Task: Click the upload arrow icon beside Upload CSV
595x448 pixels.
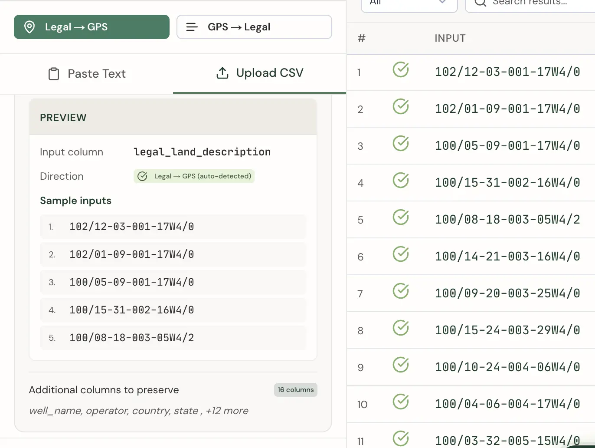Action: point(222,73)
